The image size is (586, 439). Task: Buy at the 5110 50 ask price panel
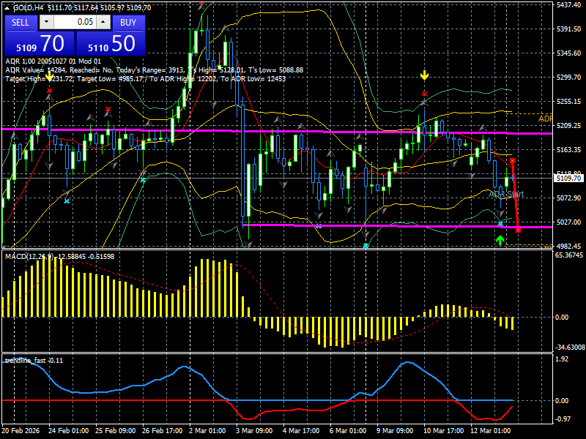click(x=111, y=44)
